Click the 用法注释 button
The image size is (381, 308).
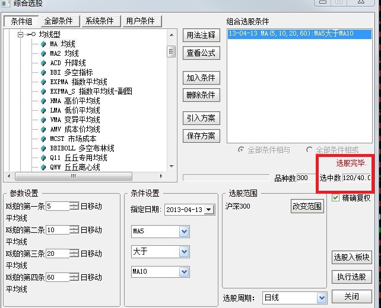click(201, 36)
